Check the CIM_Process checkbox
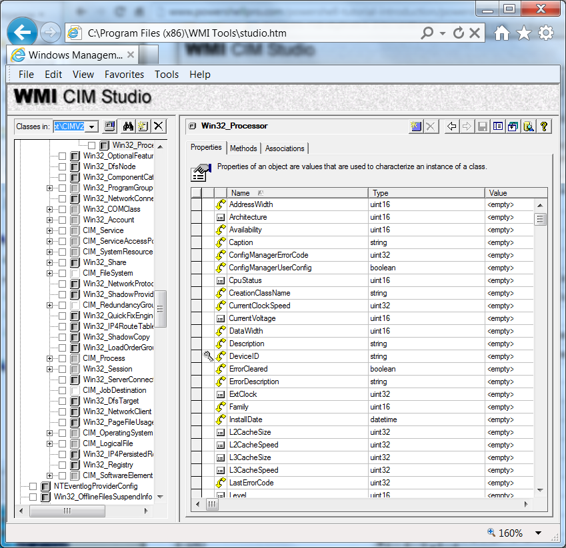 pyautogui.click(x=63, y=358)
